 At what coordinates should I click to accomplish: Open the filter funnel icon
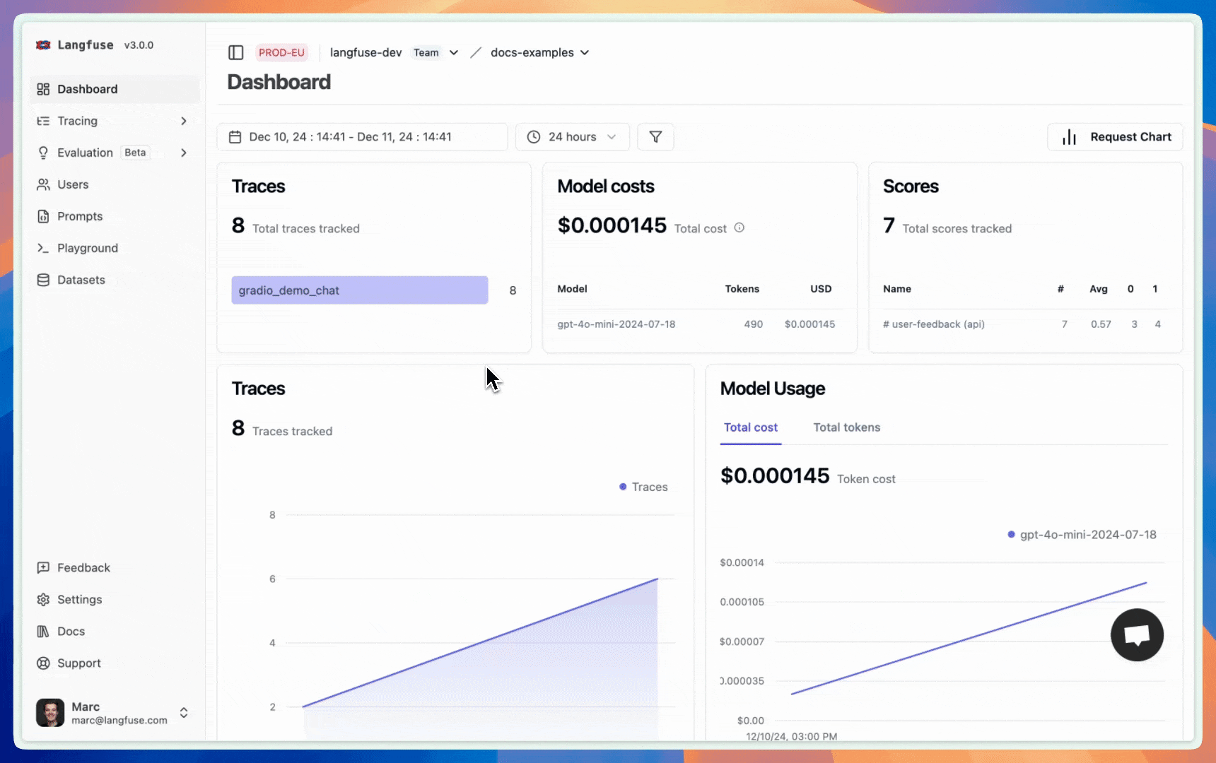(x=655, y=137)
